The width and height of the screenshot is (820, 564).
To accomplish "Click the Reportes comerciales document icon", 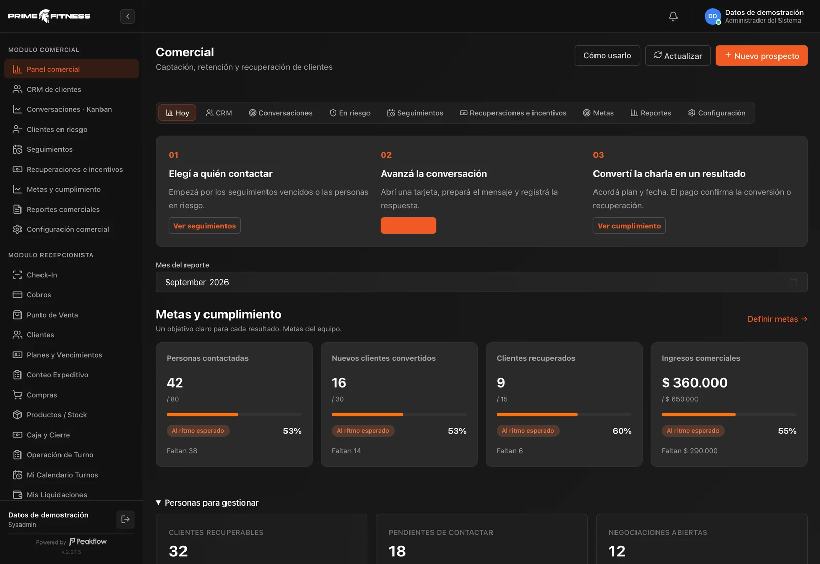I will pos(17,209).
